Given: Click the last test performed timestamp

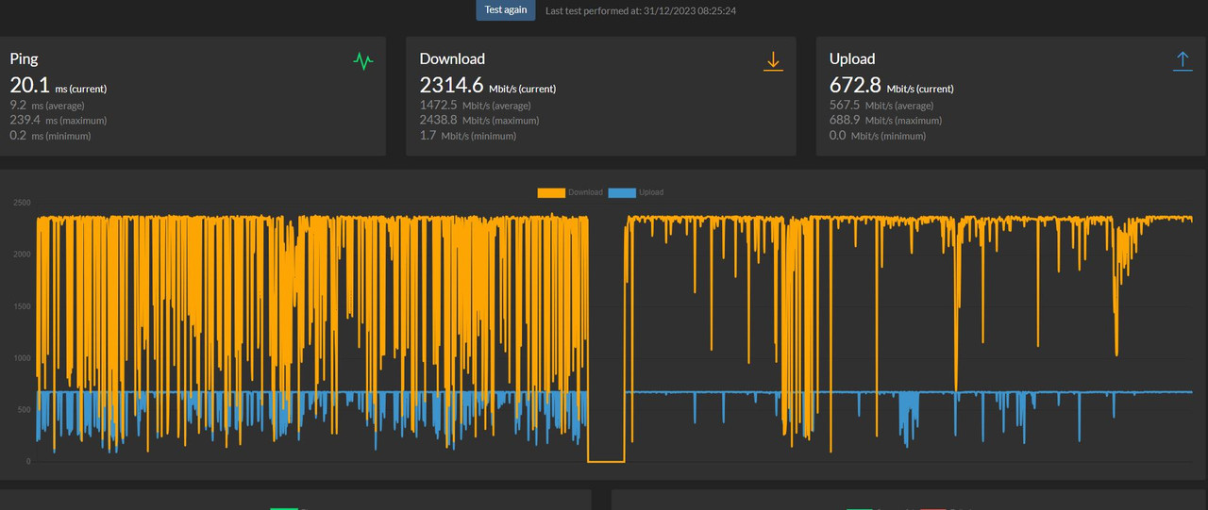Looking at the screenshot, I should click(641, 11).
